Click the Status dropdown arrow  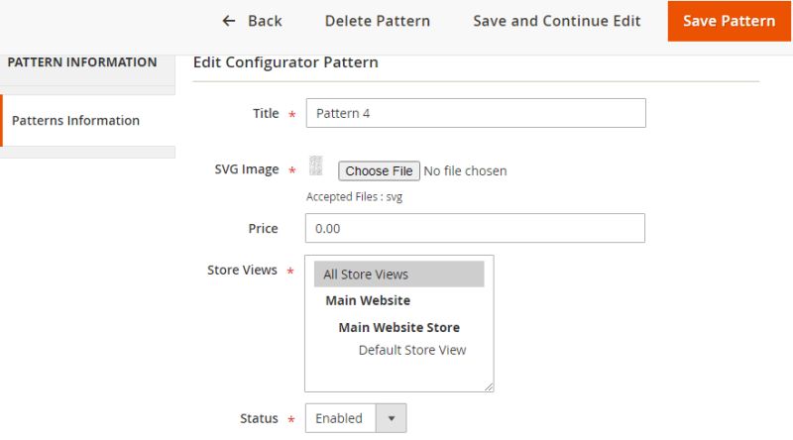click(391, 418)
